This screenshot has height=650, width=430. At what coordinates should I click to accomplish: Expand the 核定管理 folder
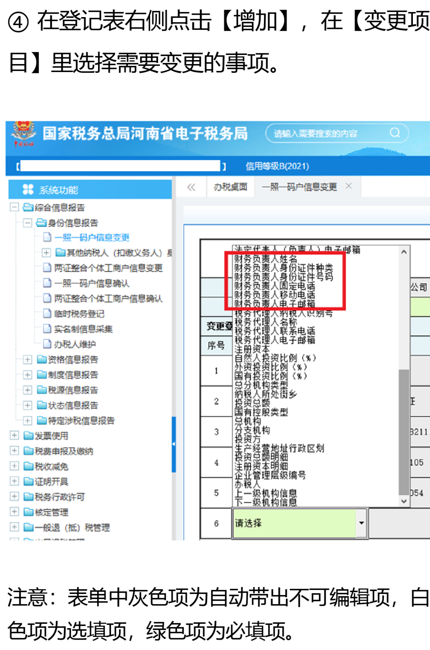click(14, 511)
